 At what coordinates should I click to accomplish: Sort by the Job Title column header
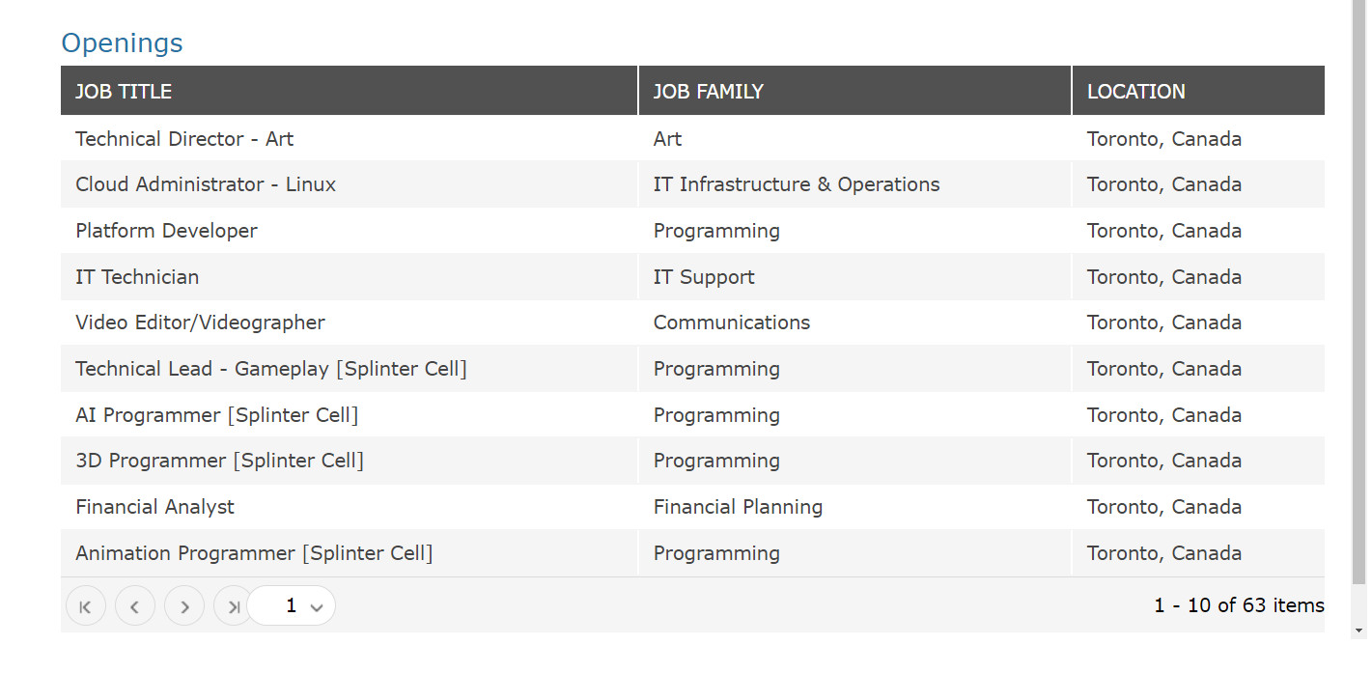tap(124, 92)
